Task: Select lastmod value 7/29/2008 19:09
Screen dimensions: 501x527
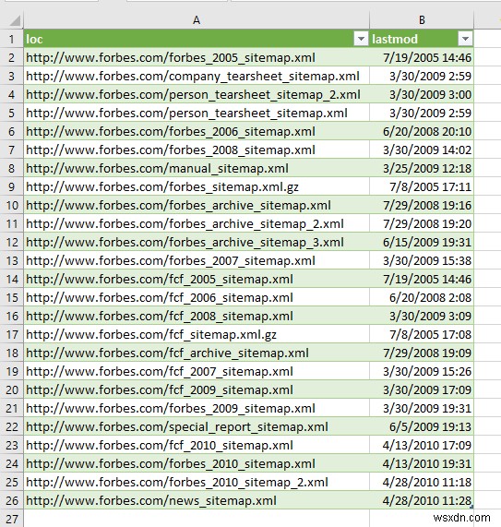Action: click(422, 353)
